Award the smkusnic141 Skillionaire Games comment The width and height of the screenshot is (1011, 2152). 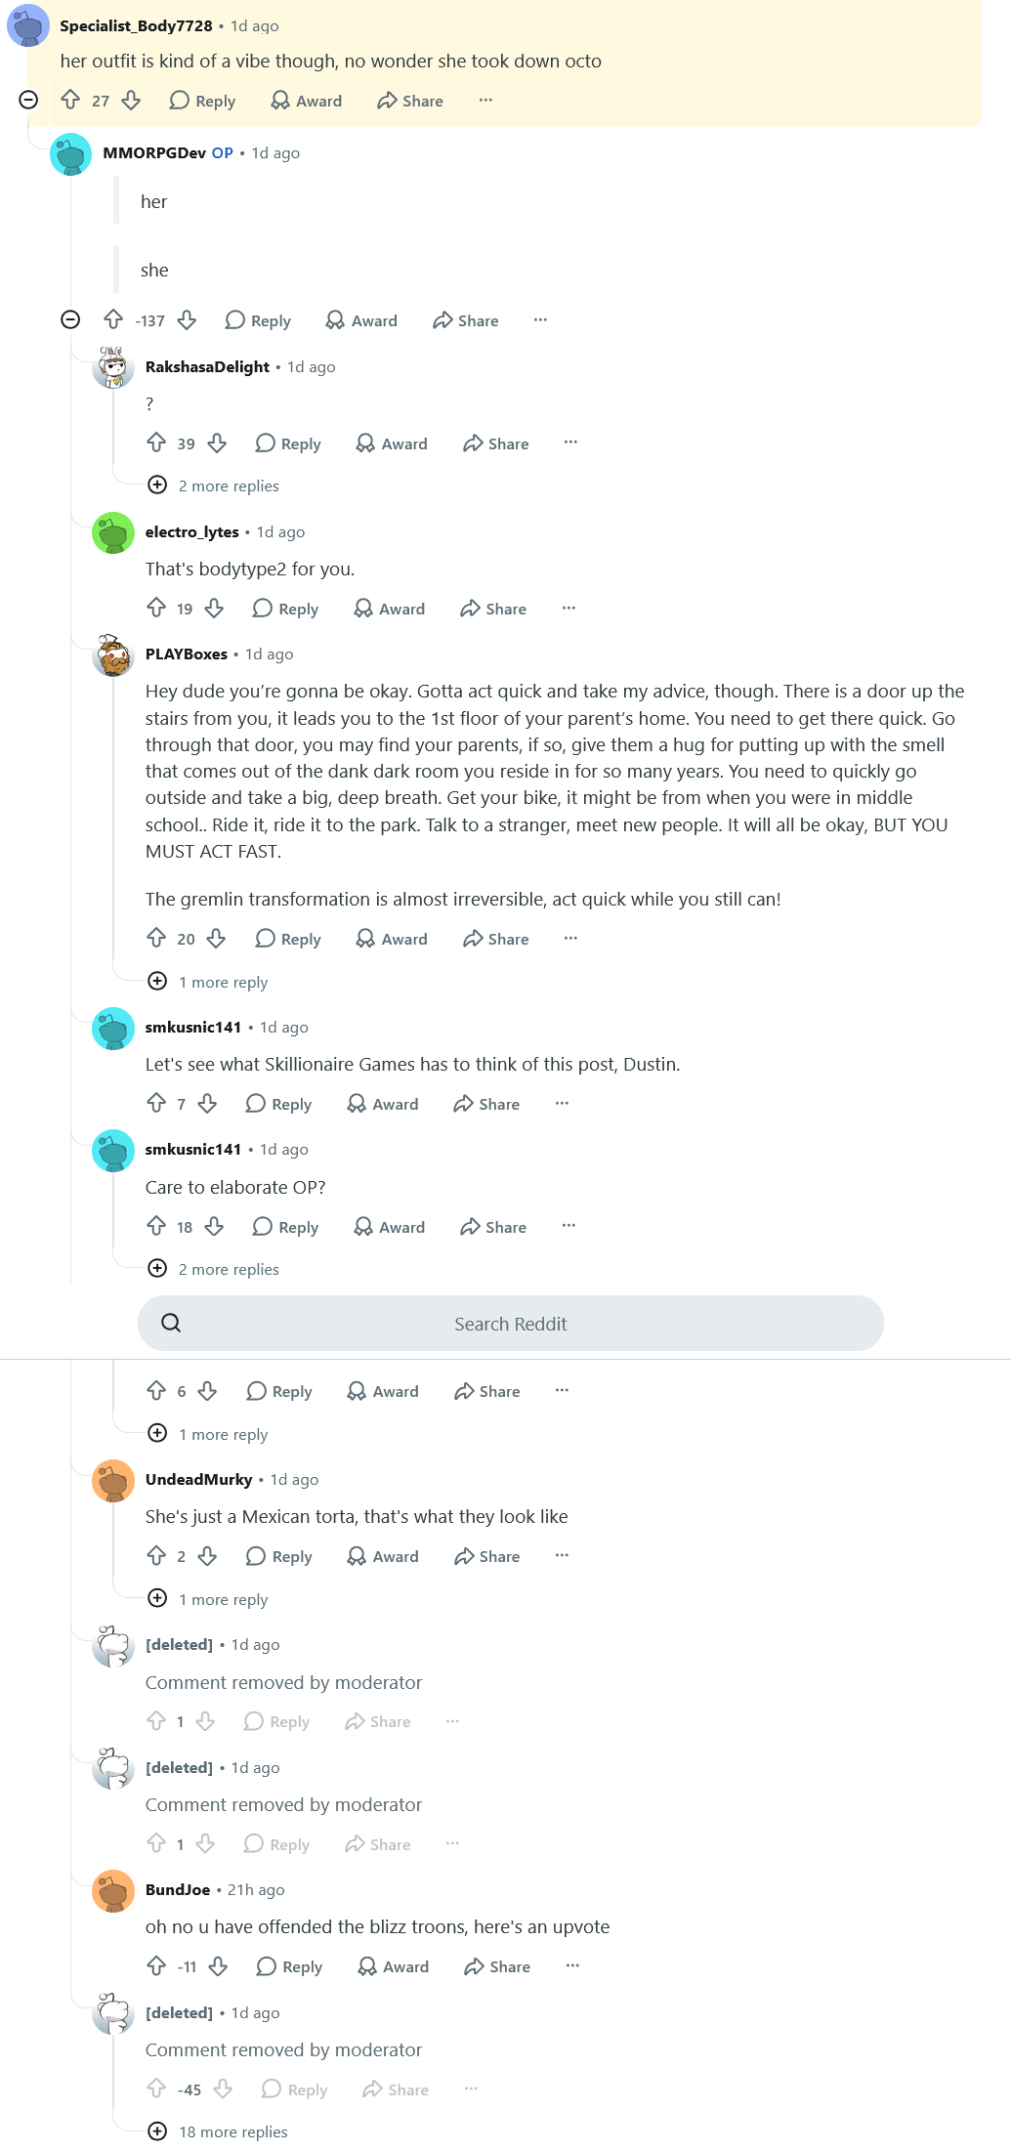pos(383,1104)
